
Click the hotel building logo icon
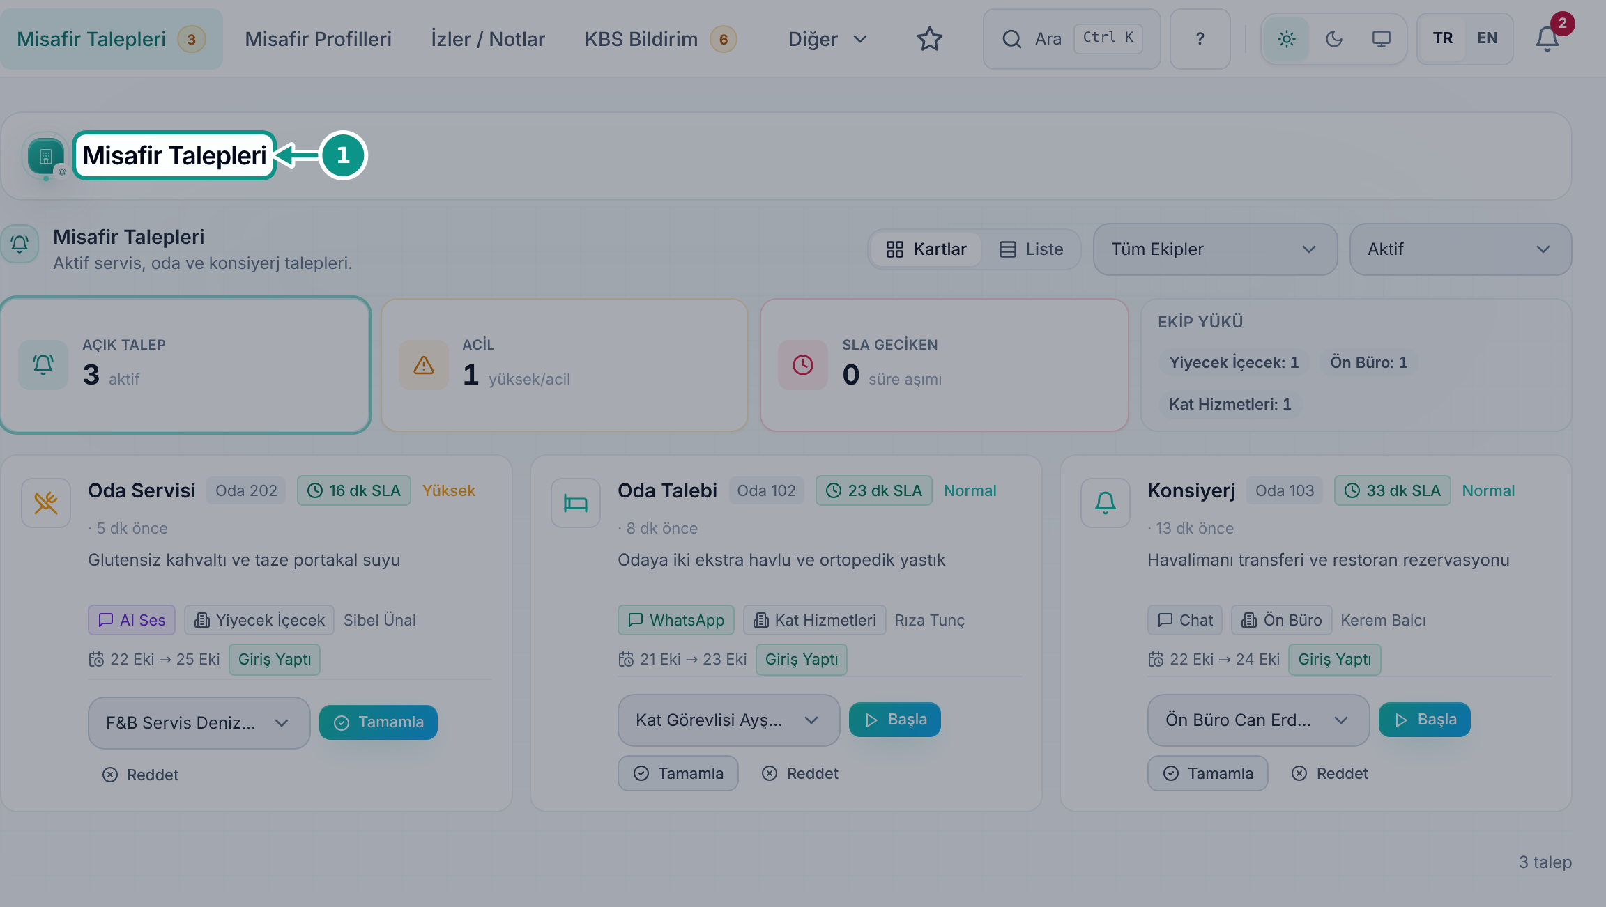(46, 156)
